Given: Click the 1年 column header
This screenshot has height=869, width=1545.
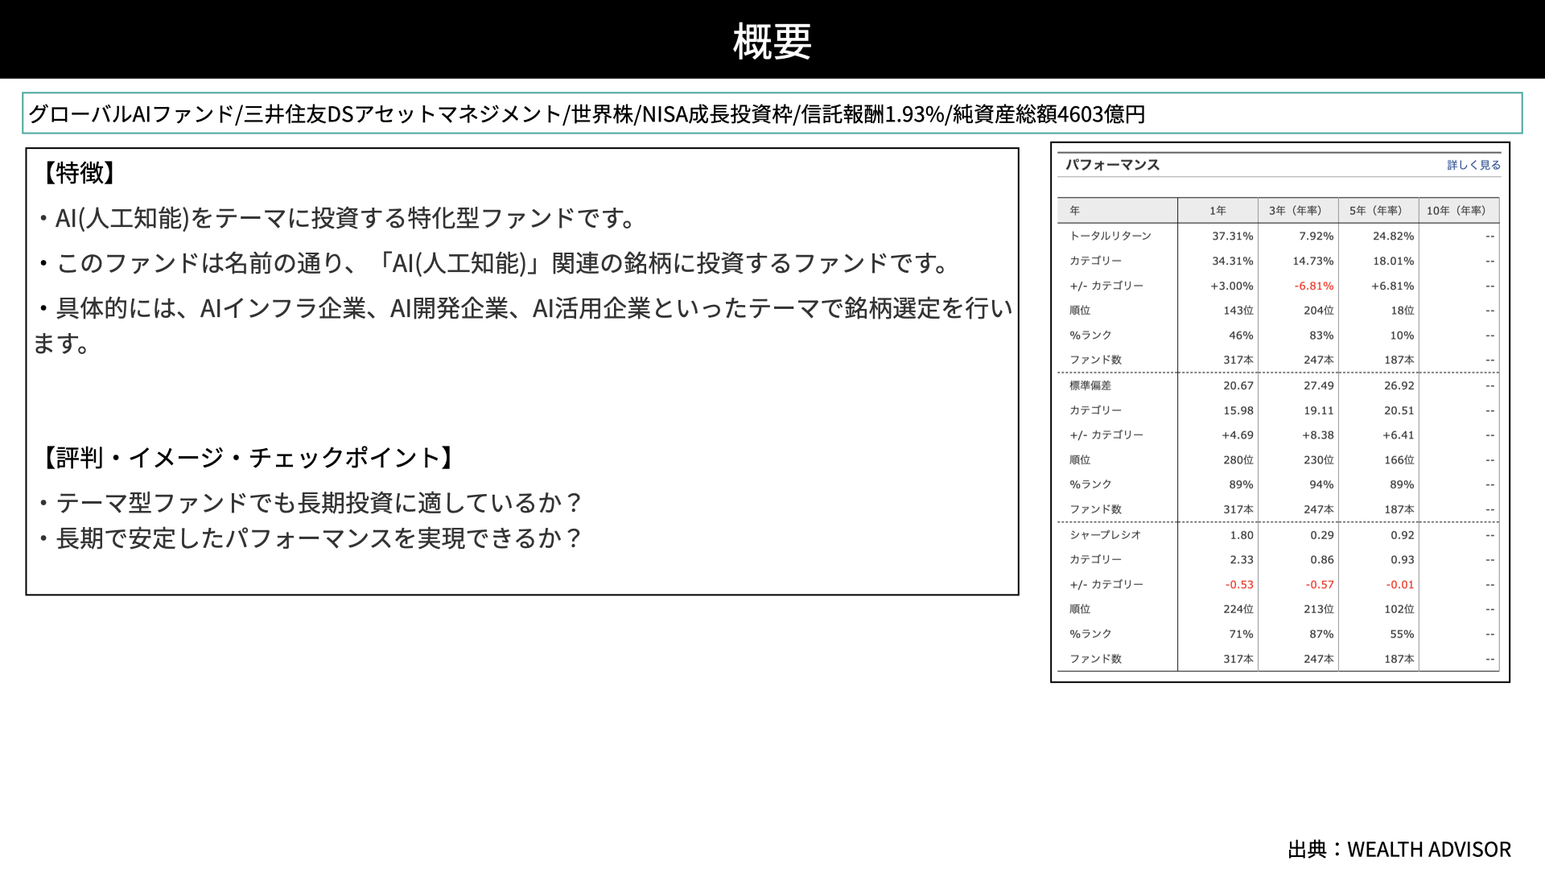Looking at the screenshot, I should [1217, 211].
